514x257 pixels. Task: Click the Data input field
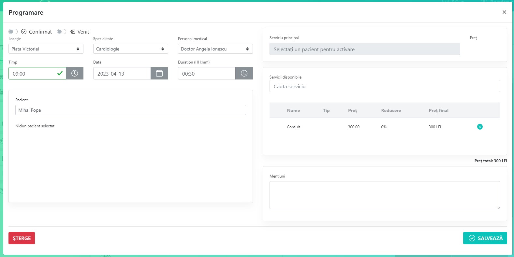pos(122,74)
